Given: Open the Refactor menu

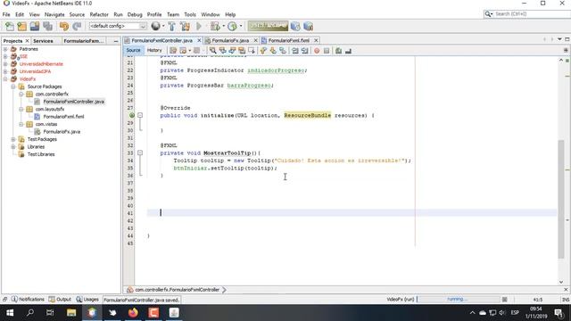Looking at the screenshot, I should (99, 14).
